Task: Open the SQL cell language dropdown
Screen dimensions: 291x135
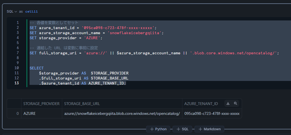Action: (x=12, y=11)
